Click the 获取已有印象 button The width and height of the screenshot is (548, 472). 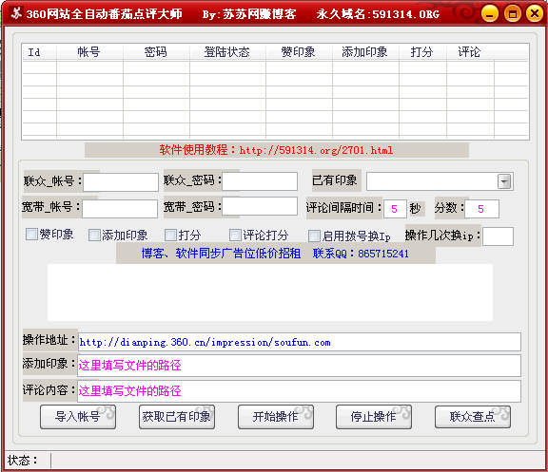point(177,417)
